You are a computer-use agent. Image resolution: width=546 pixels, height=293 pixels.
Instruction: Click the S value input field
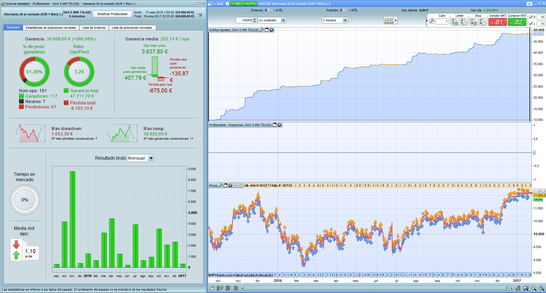tap(541, 17)
